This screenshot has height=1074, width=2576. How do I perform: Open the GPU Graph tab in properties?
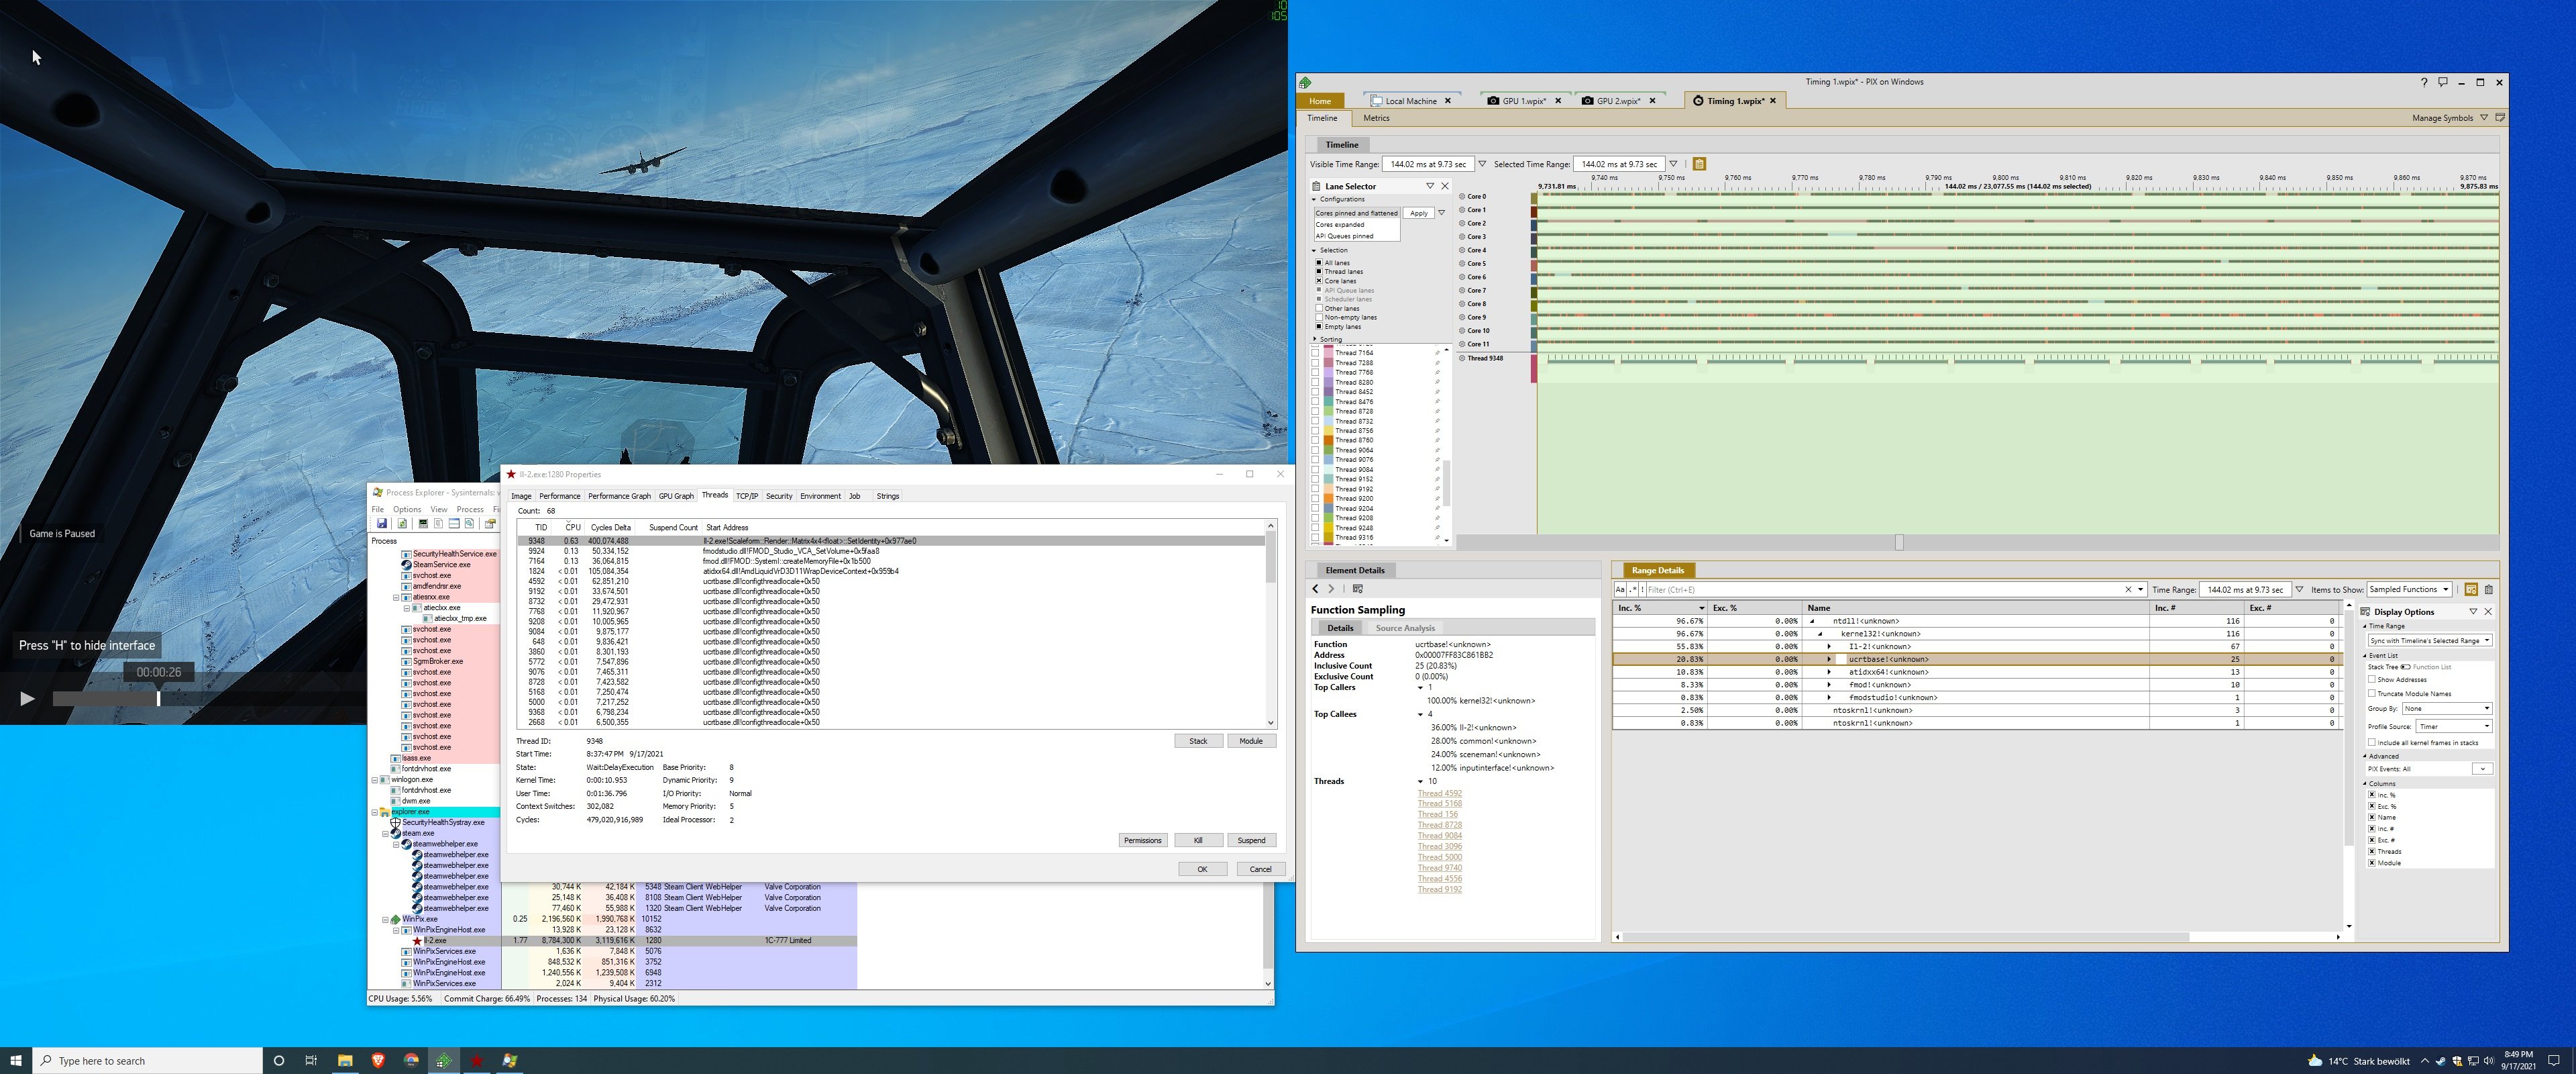coord(676,495)
